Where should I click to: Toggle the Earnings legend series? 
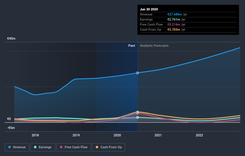pos(43,147)
